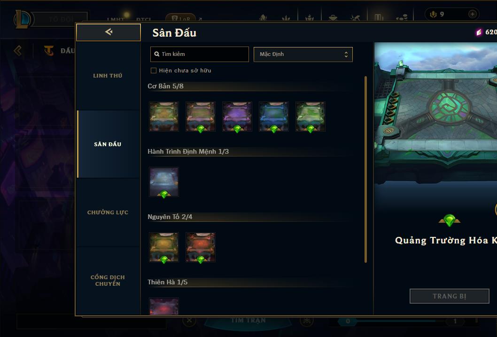
Task: Click the double chevron collapse icon at left
Action: [x=18, y=50]
